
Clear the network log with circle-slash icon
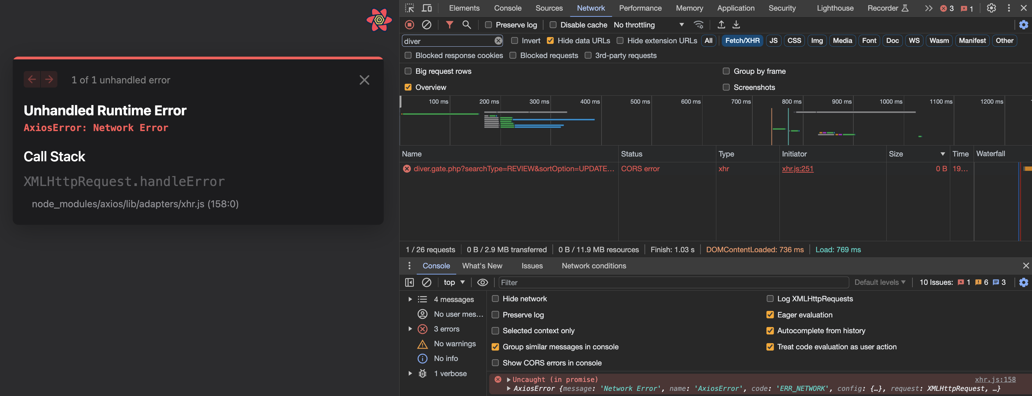pyautogui.click(x=426, y=25)
